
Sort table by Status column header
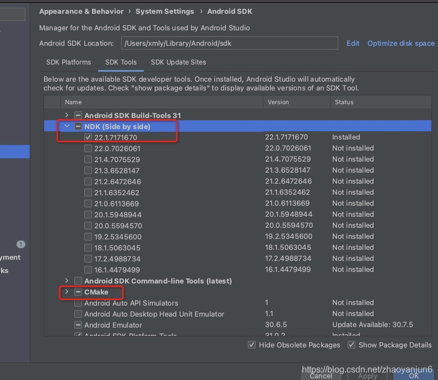pos(381,102)
